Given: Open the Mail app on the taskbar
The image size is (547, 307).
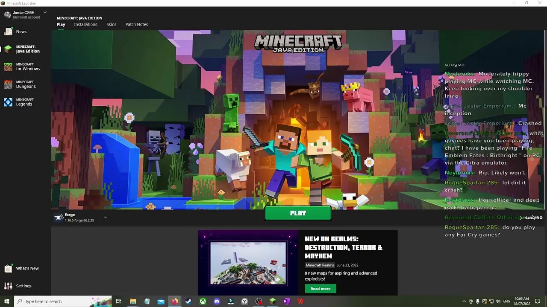Looking at the screenshot, I should pyautogui.click(x=161, y=301).
